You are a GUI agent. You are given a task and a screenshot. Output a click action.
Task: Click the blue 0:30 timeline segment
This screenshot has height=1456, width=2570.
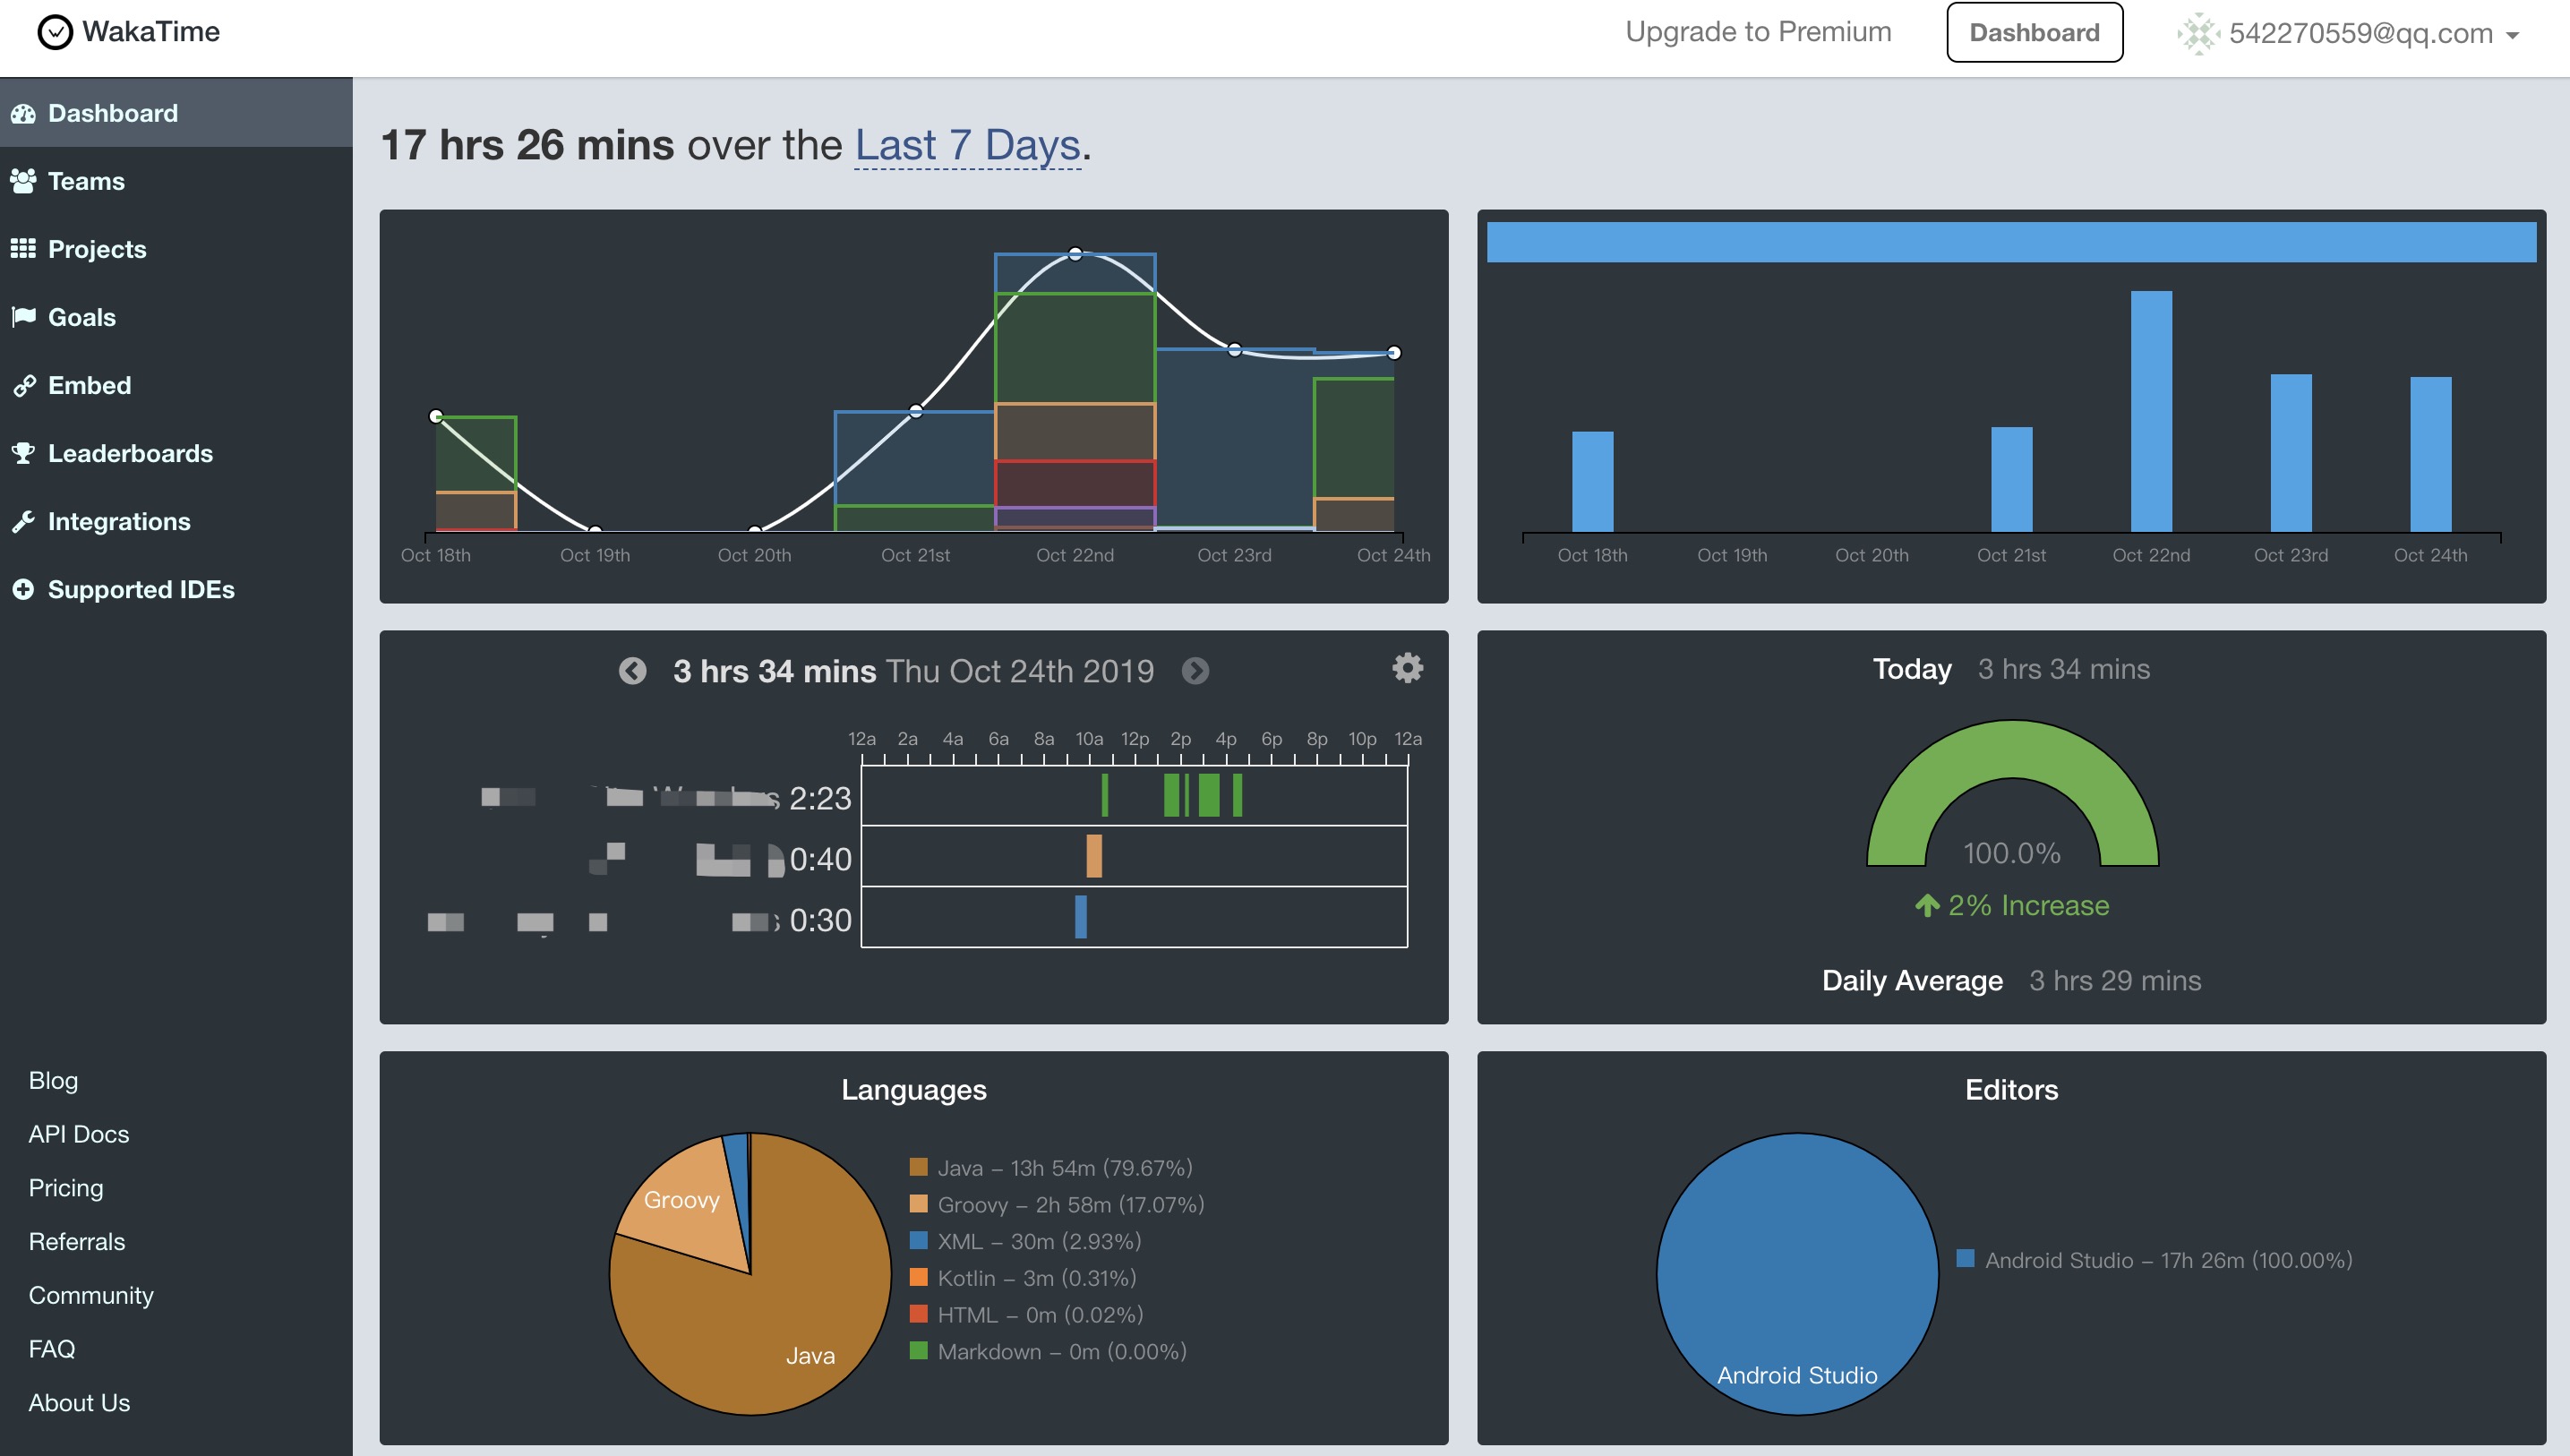click(1081, 917)
